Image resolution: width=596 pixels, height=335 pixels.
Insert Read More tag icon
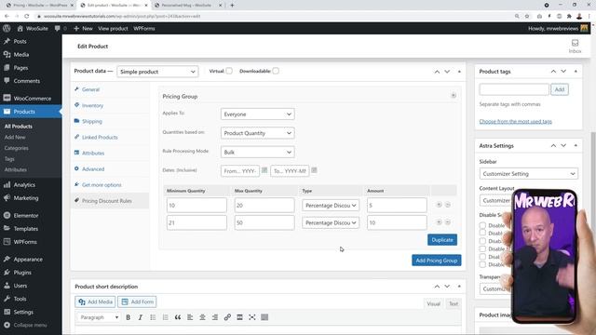click(x=239, y=317)
